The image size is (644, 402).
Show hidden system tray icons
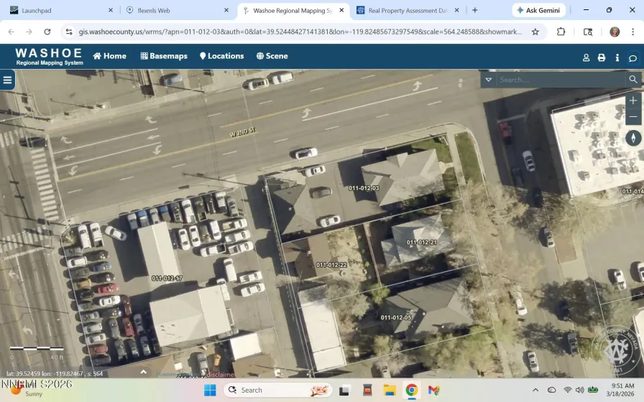pos(535,390)
